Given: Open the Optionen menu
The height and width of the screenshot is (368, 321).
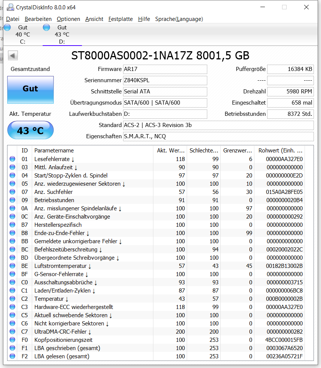Looking at the screenshot, I should point(68,19).
